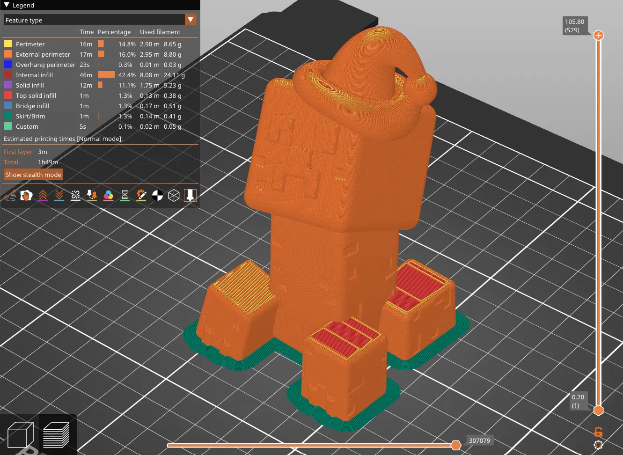
Task: Open the Feature type dropdown
Action: pos(100,20)
